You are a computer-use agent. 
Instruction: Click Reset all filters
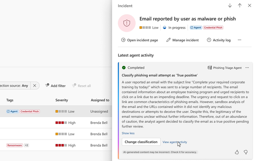point(81,86)
